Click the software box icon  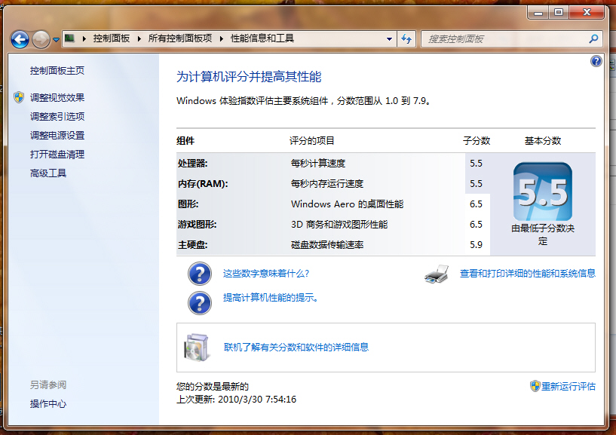click(x=196, y=348)
